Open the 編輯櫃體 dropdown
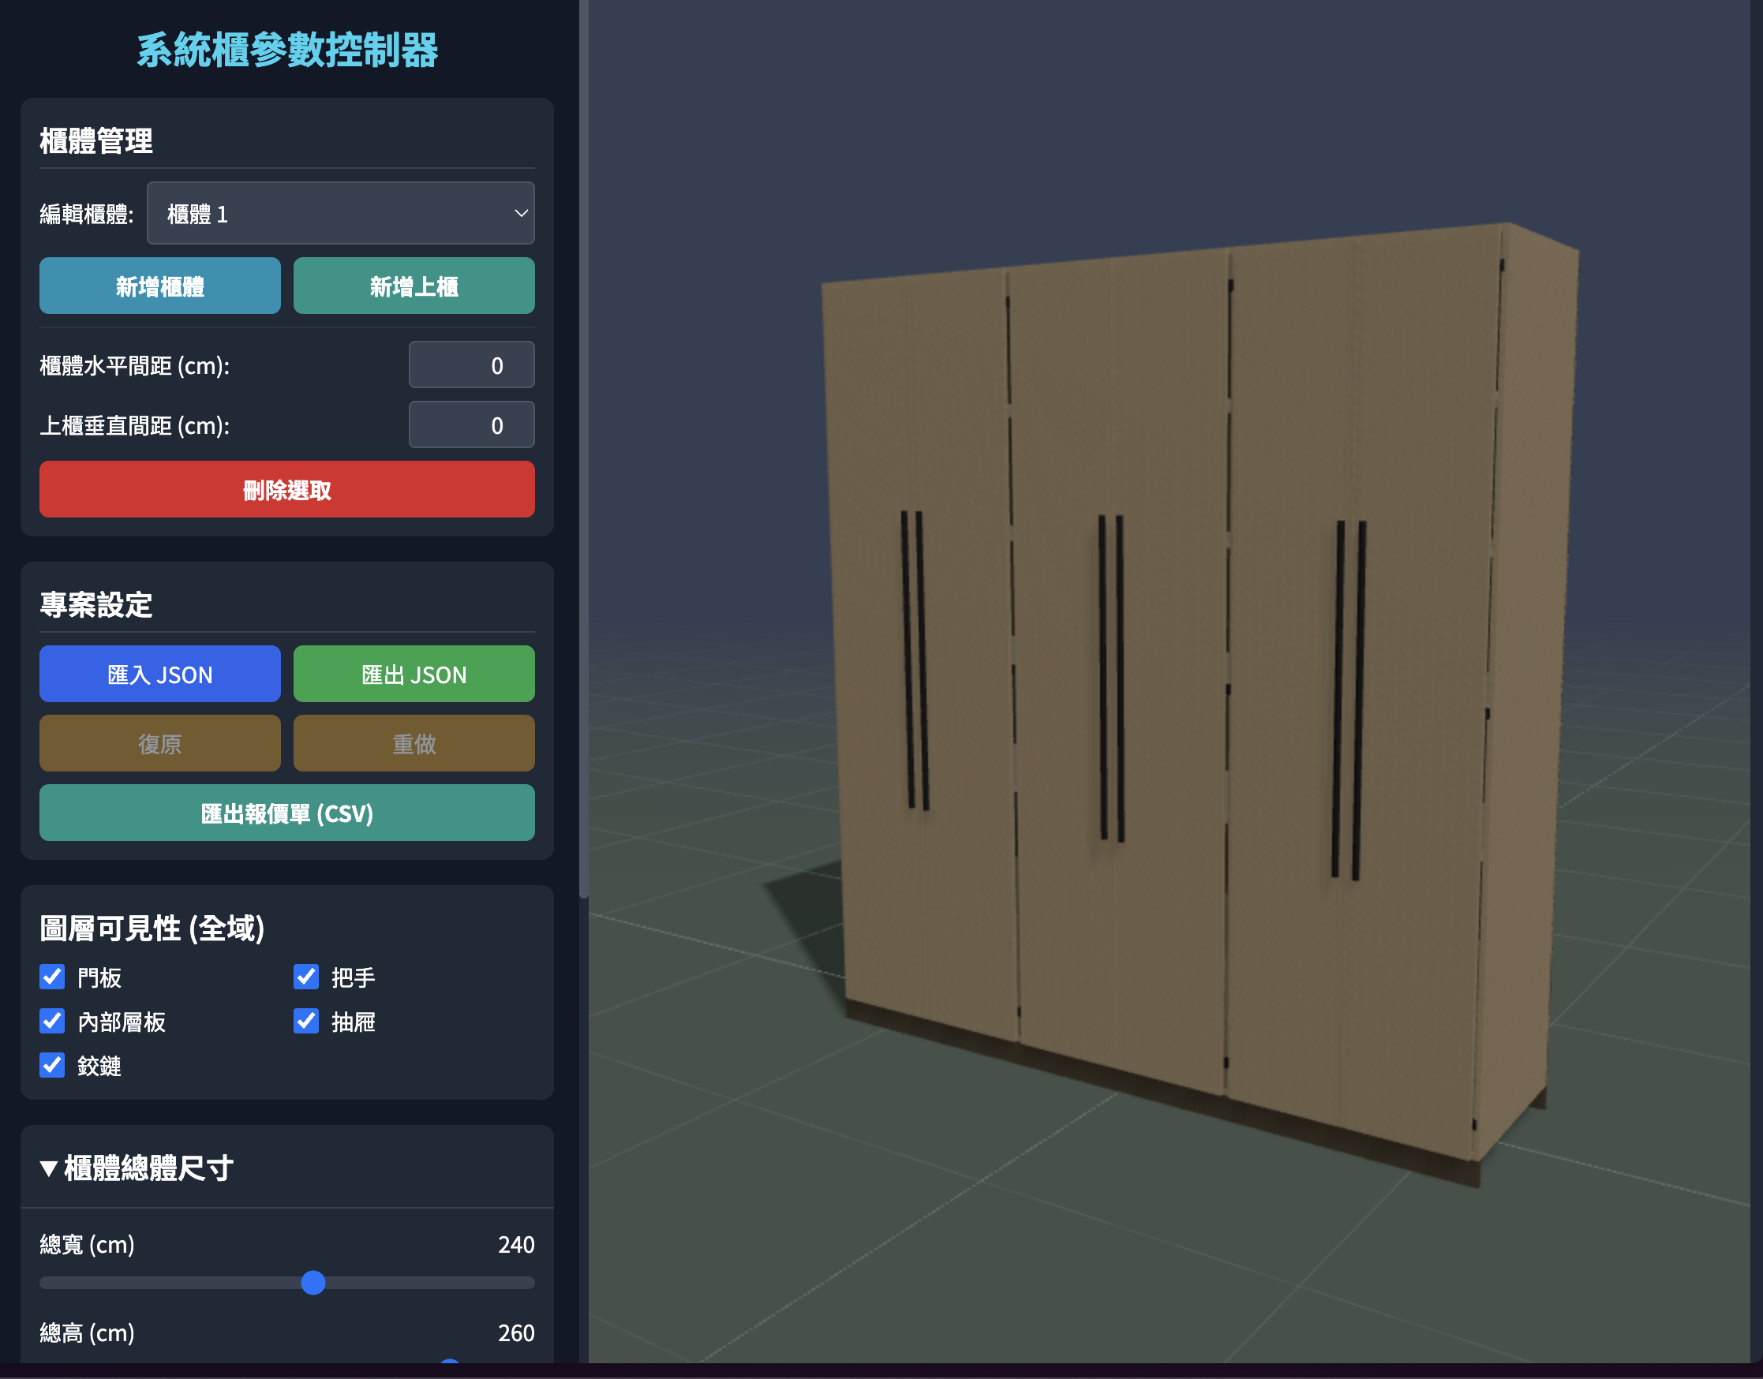The height and width of the screenshot is (1379, 1763). (x=340, y=213)
